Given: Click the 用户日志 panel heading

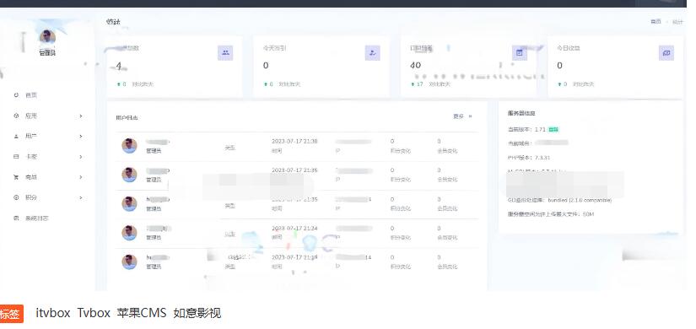Looking at the screenshot, I should click(x=127, y=118).
